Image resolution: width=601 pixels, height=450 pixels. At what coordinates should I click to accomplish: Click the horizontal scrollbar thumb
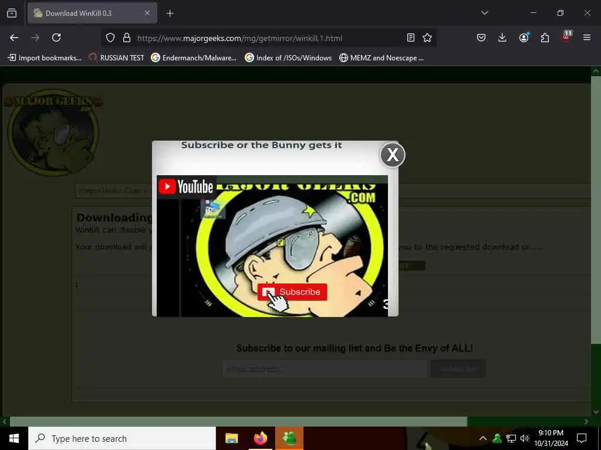238,422
